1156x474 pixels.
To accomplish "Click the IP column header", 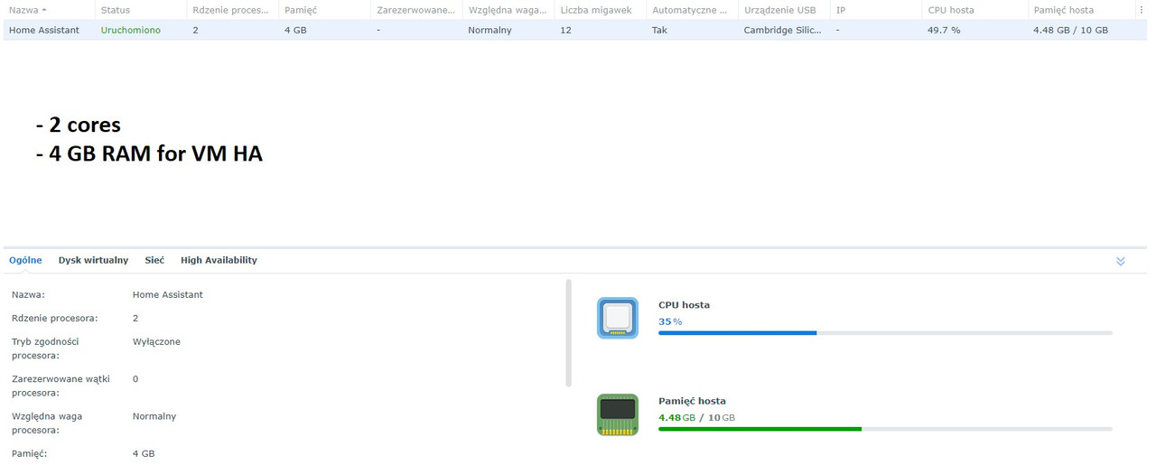I will pos(876,10).
